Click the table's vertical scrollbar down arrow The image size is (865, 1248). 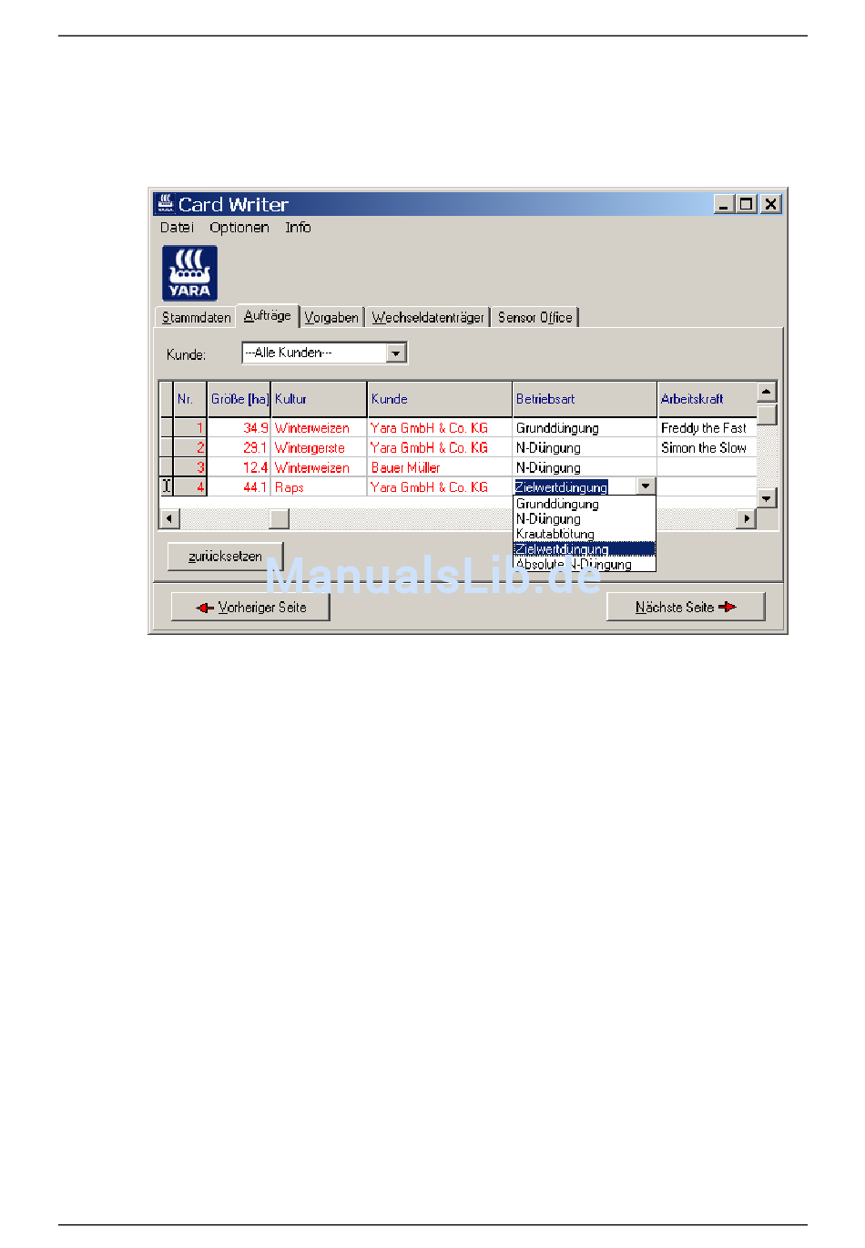tap(767, 498)
